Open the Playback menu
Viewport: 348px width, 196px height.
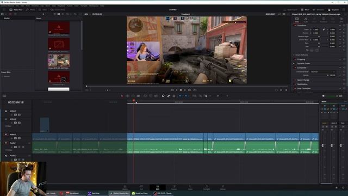[61, 6]
